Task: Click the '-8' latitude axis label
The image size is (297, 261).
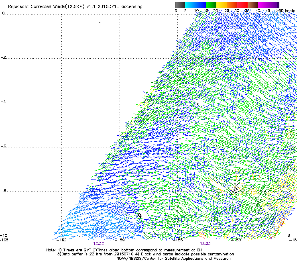Action: tap(3, 191)
